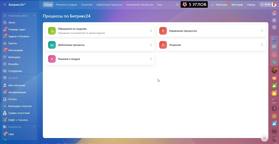Image resolution: width=279 pixels, height=144 pixels.
Task: Click the 5 УГЛОВ banner
Action: pyautogui.click(x=194, y=4)
